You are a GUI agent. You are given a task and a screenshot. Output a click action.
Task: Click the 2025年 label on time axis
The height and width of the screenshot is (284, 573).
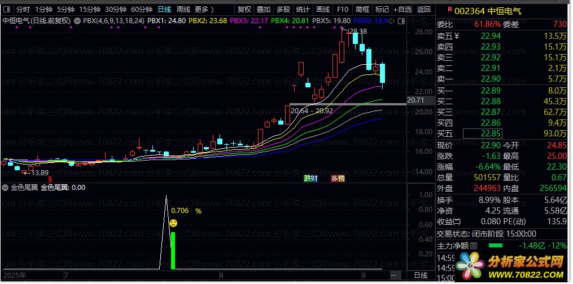(x=14, y=276)
